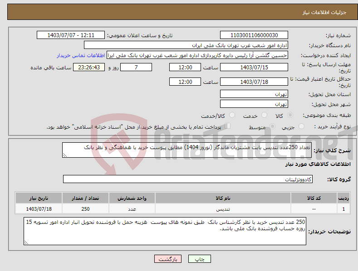Click the اطلاعات کالاهای مورد نیاز section heading

click(x=318, y=164)
